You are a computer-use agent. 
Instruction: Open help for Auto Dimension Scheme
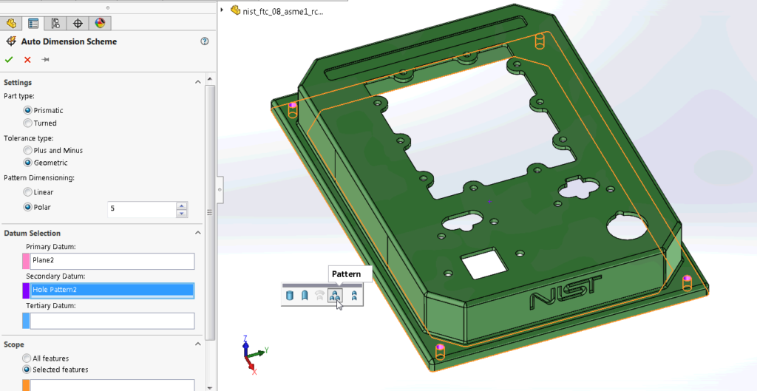pyautogui.click(x=205, y=41)
